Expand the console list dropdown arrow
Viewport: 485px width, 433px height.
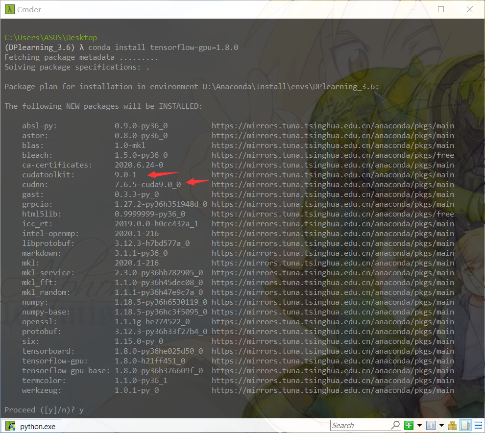point(442,426)
